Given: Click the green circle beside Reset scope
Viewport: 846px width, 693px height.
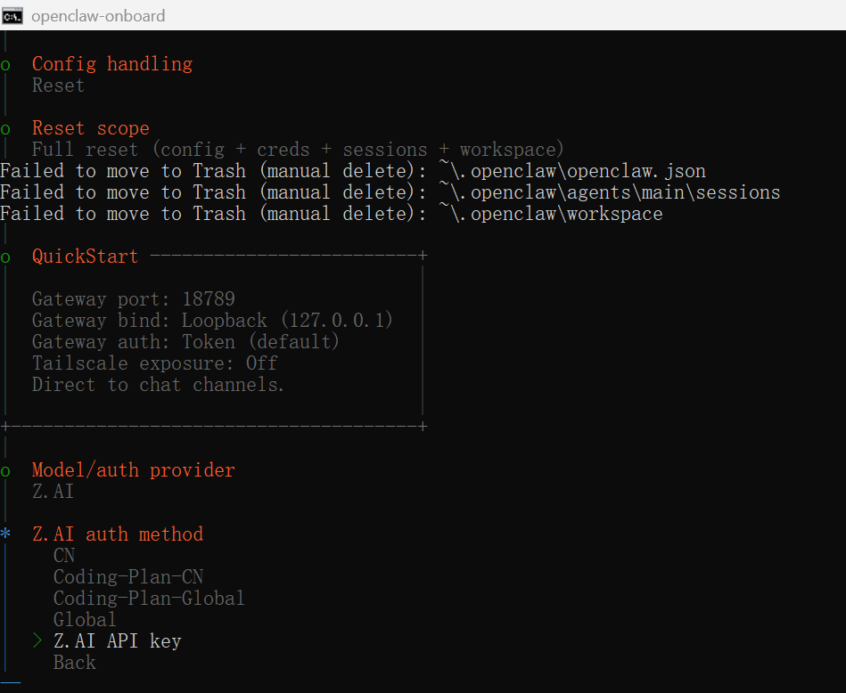Looking at the screenshot, I should point(5,129).
